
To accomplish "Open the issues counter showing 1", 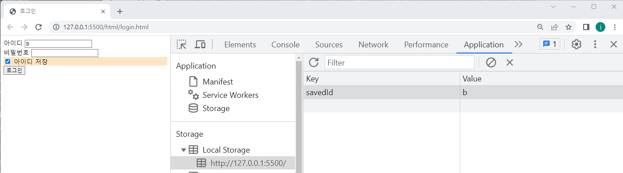I will tap(550, 44).
